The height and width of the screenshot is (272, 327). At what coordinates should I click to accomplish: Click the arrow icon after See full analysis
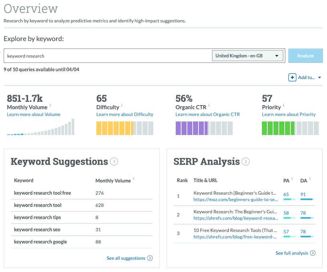coord(313,253)
